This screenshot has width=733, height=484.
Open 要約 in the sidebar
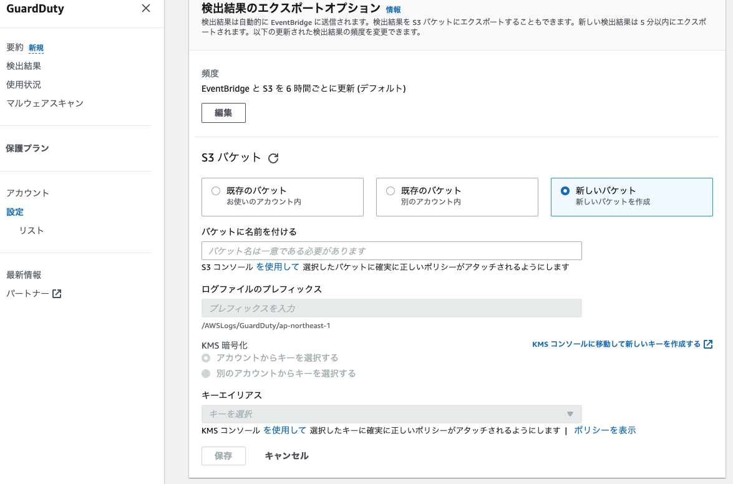pos(14,47)
